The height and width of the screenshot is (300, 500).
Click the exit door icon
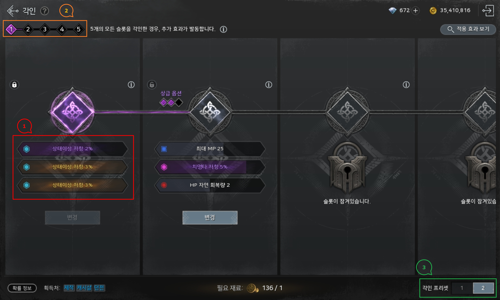pyautogui.click(x=488, y=10)
